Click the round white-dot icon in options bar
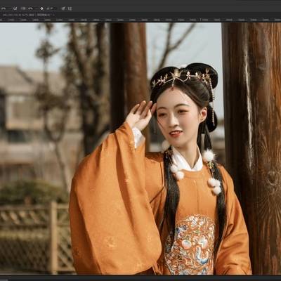The image size is (281, 281). click(41, 8)
